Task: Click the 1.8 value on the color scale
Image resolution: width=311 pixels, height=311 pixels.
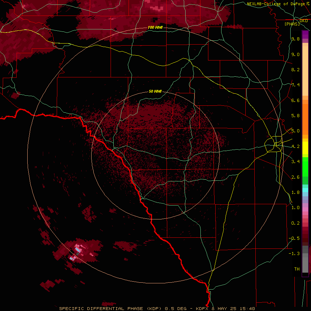Action: click(295, 192)
